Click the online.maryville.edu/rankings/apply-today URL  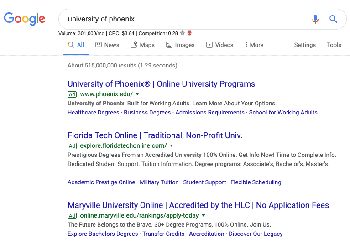[x=139, y=215]
